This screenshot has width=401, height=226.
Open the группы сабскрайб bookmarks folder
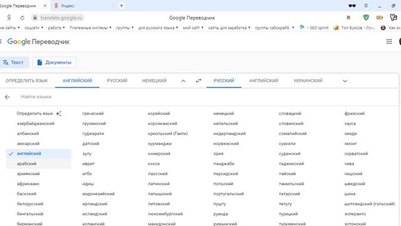tap(274, 28)
